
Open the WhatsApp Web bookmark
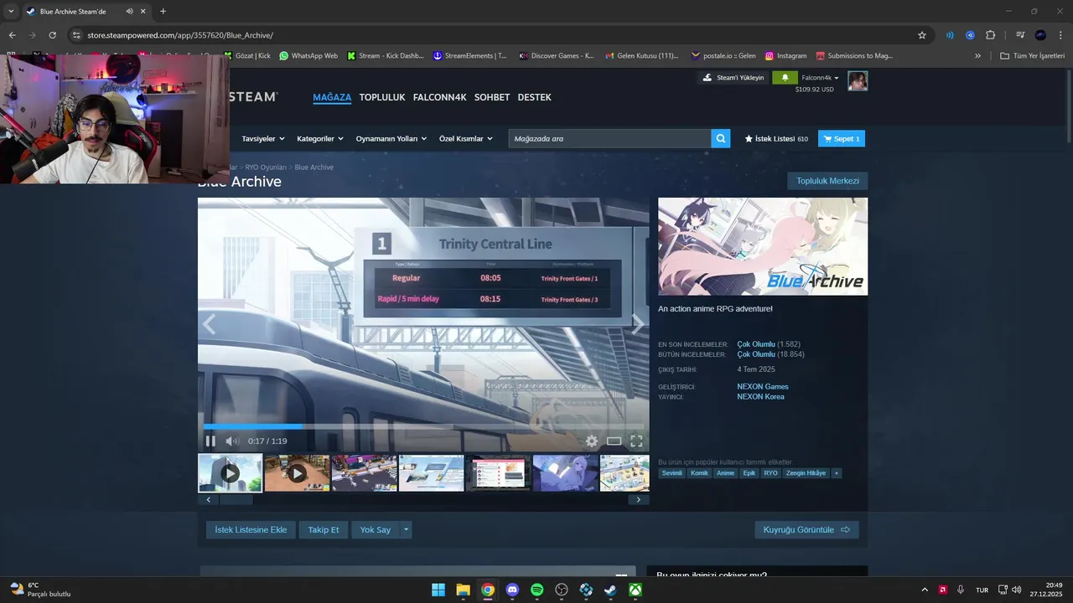pos(308,56)
